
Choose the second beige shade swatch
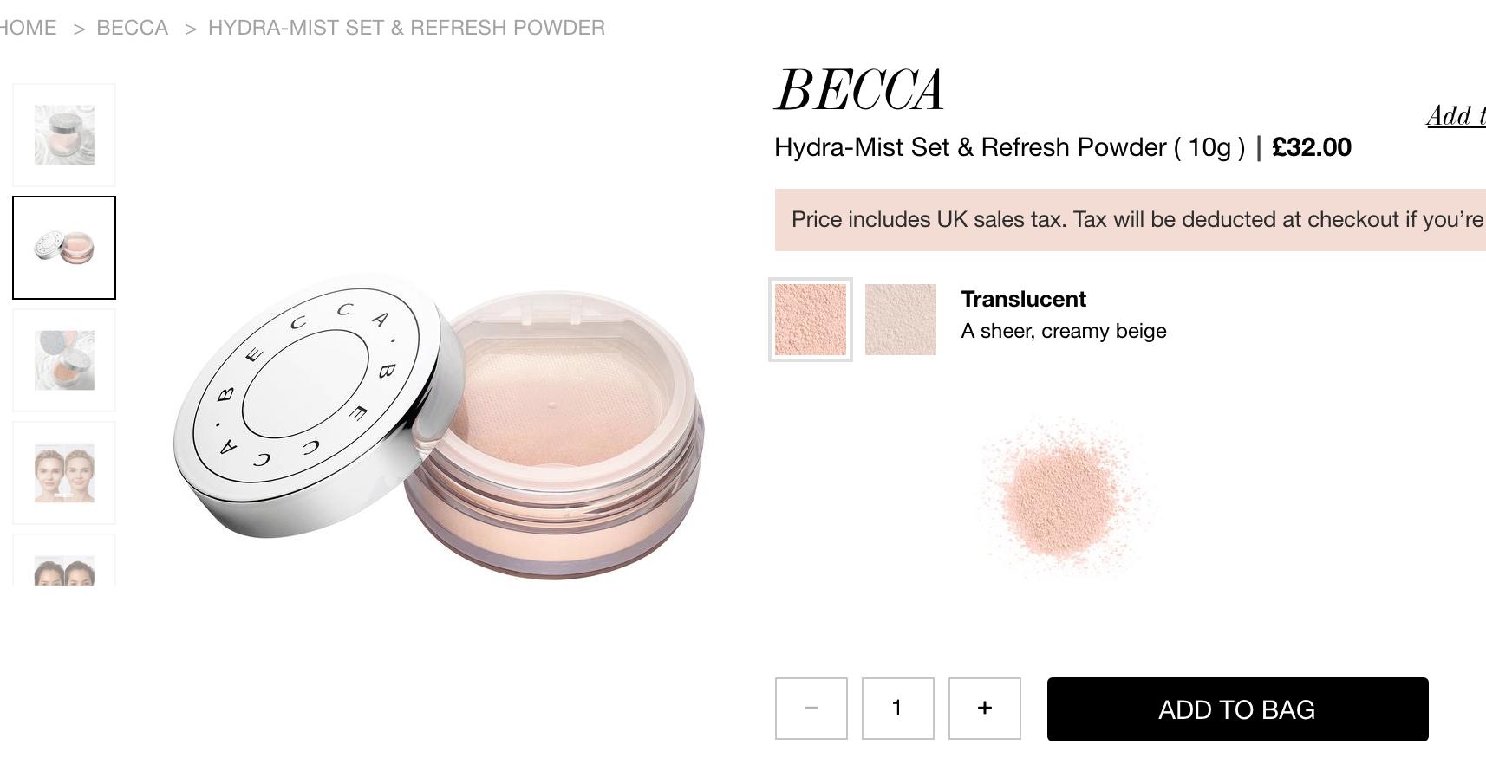pos(901,320)
